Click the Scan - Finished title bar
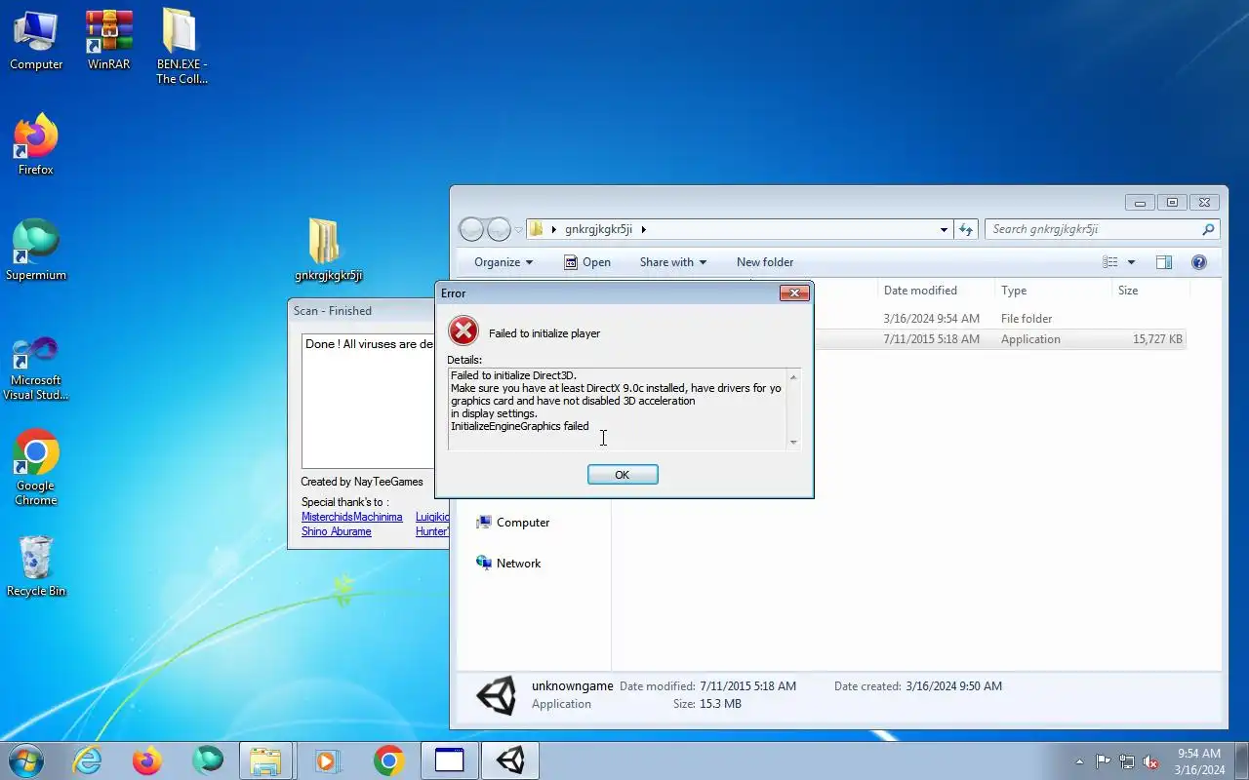Image resolution: width=1249 pixels, height=780 pixels. [x=361, y=311]
